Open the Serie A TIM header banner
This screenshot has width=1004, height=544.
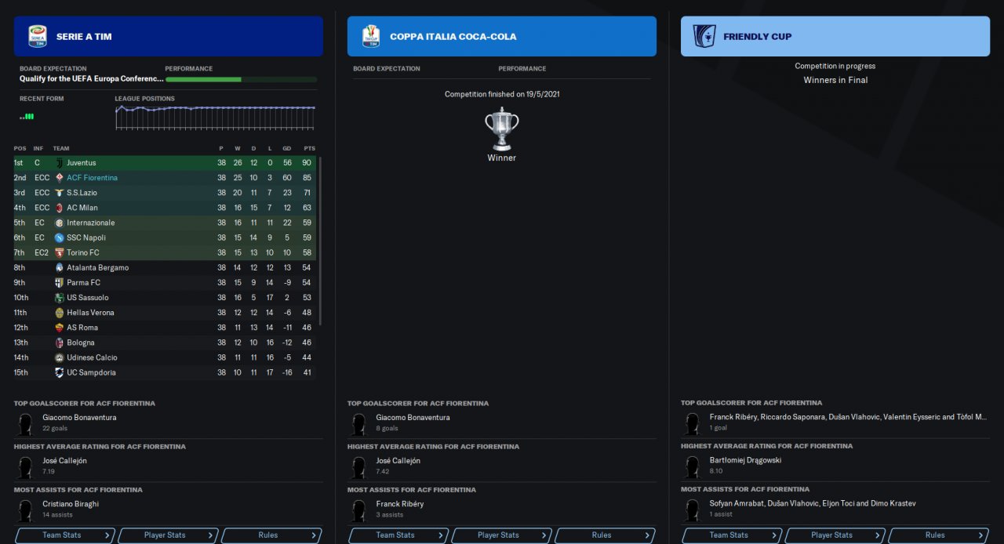[x=168, y=36]
